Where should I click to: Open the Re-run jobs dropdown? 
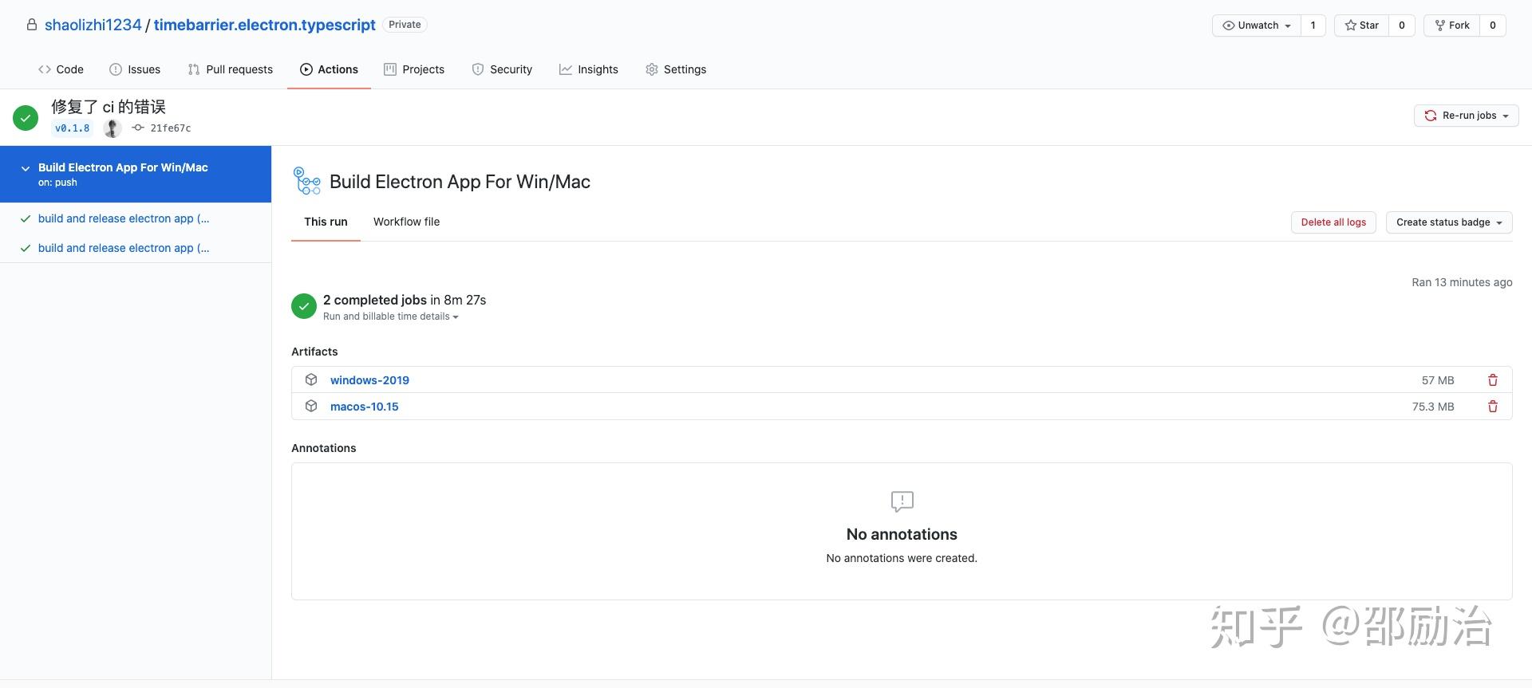(1467, 116)
